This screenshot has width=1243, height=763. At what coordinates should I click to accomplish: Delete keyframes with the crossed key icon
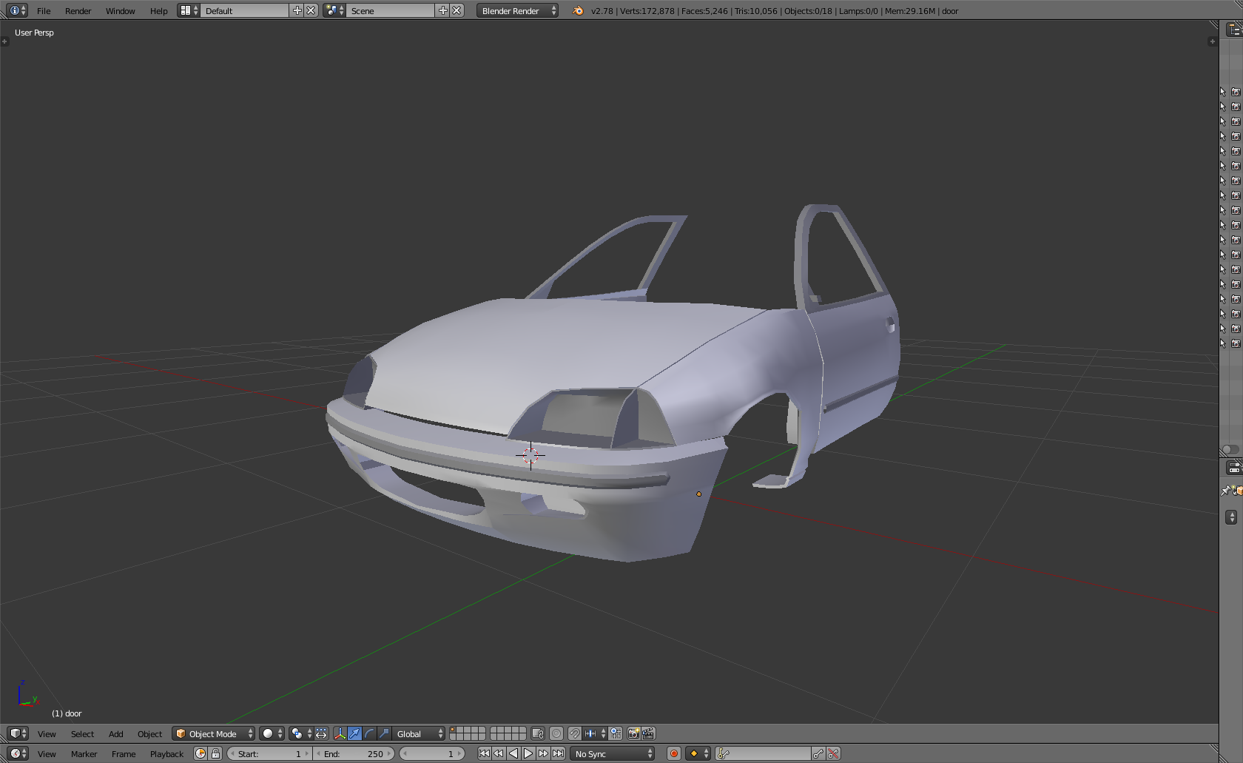point(833,753)
